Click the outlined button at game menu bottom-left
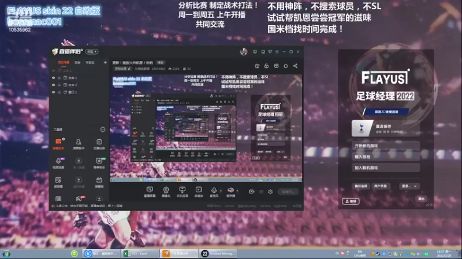Image resolution: width=462 pixels, height=259 pixels. coord(351,201)
